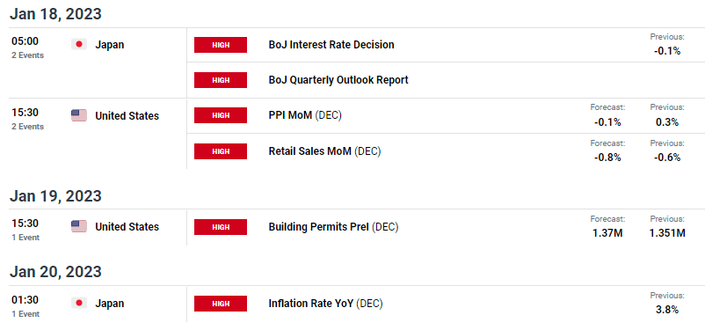
Task: Open the Retail Sales MoM (DEC) event
Action: pos(324,151)
